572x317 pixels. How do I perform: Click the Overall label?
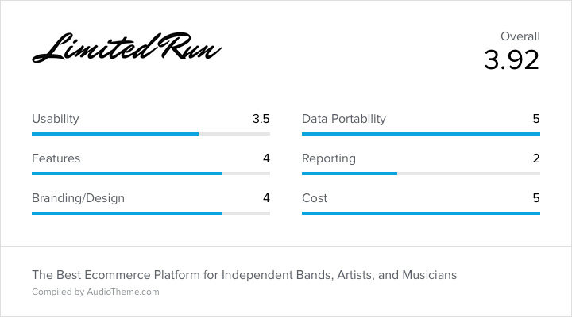pos(520,36)
